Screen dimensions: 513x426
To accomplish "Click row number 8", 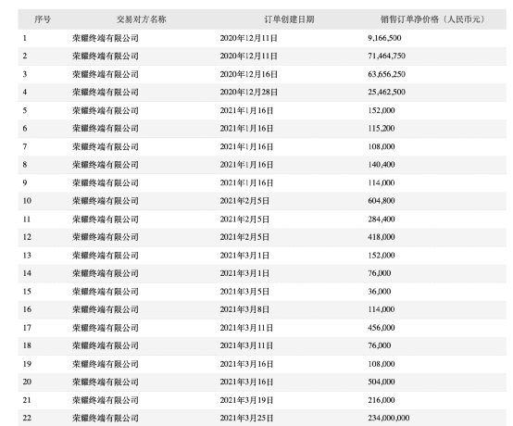I will pos(24,165).
